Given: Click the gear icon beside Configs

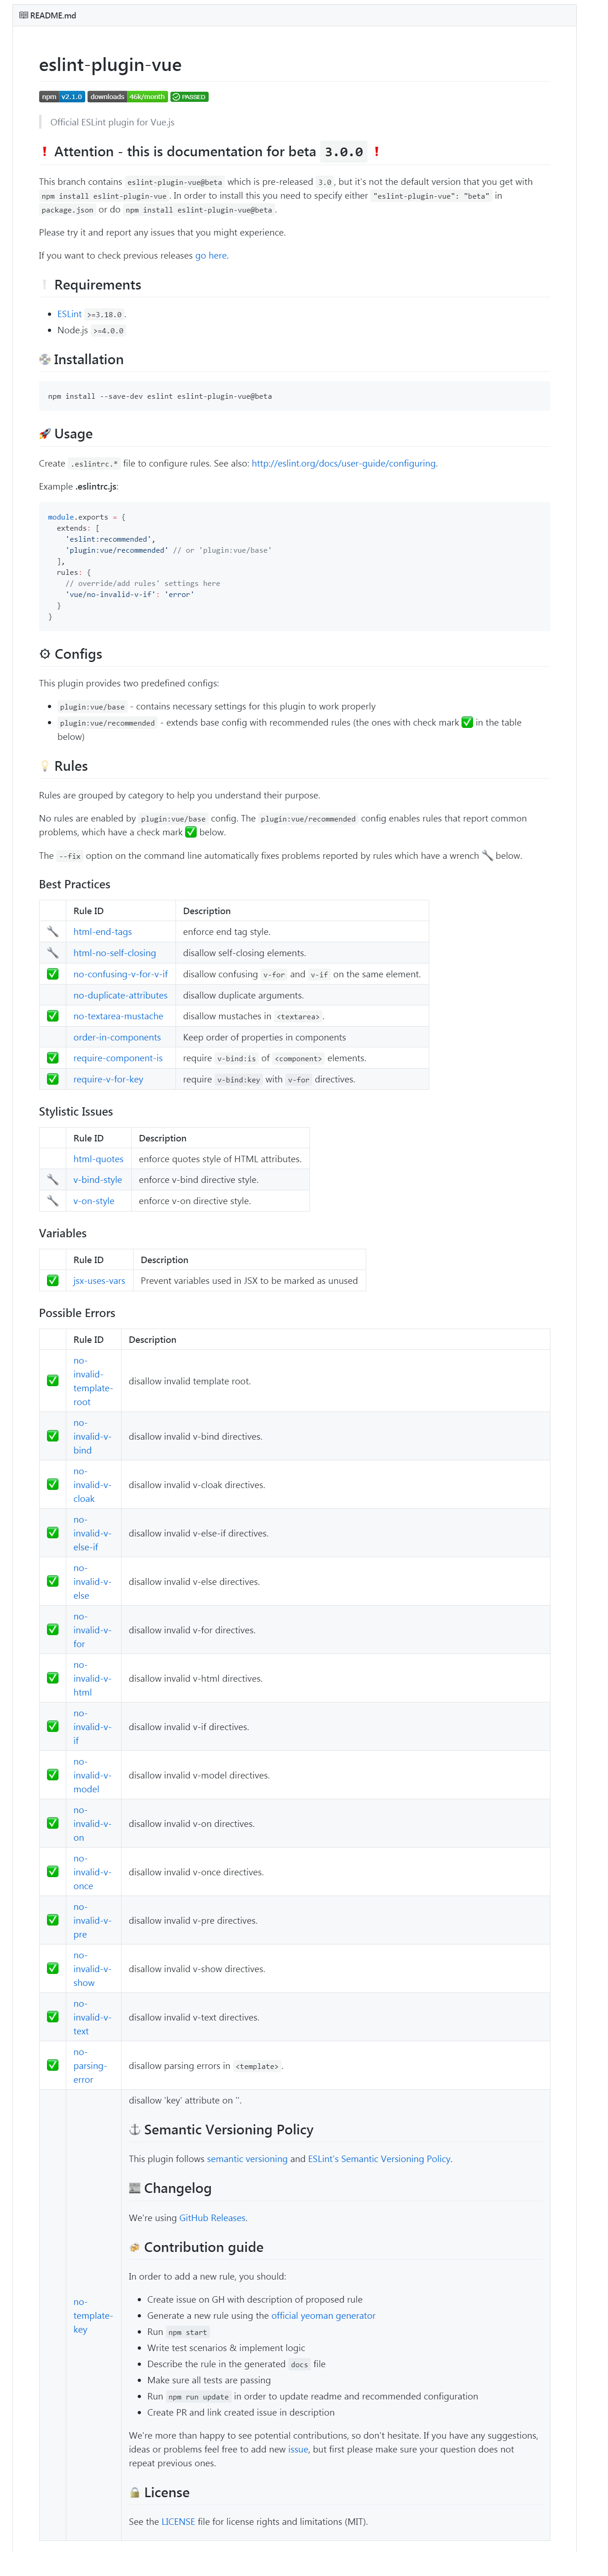Looking at the screenshot, I should 45,654.
